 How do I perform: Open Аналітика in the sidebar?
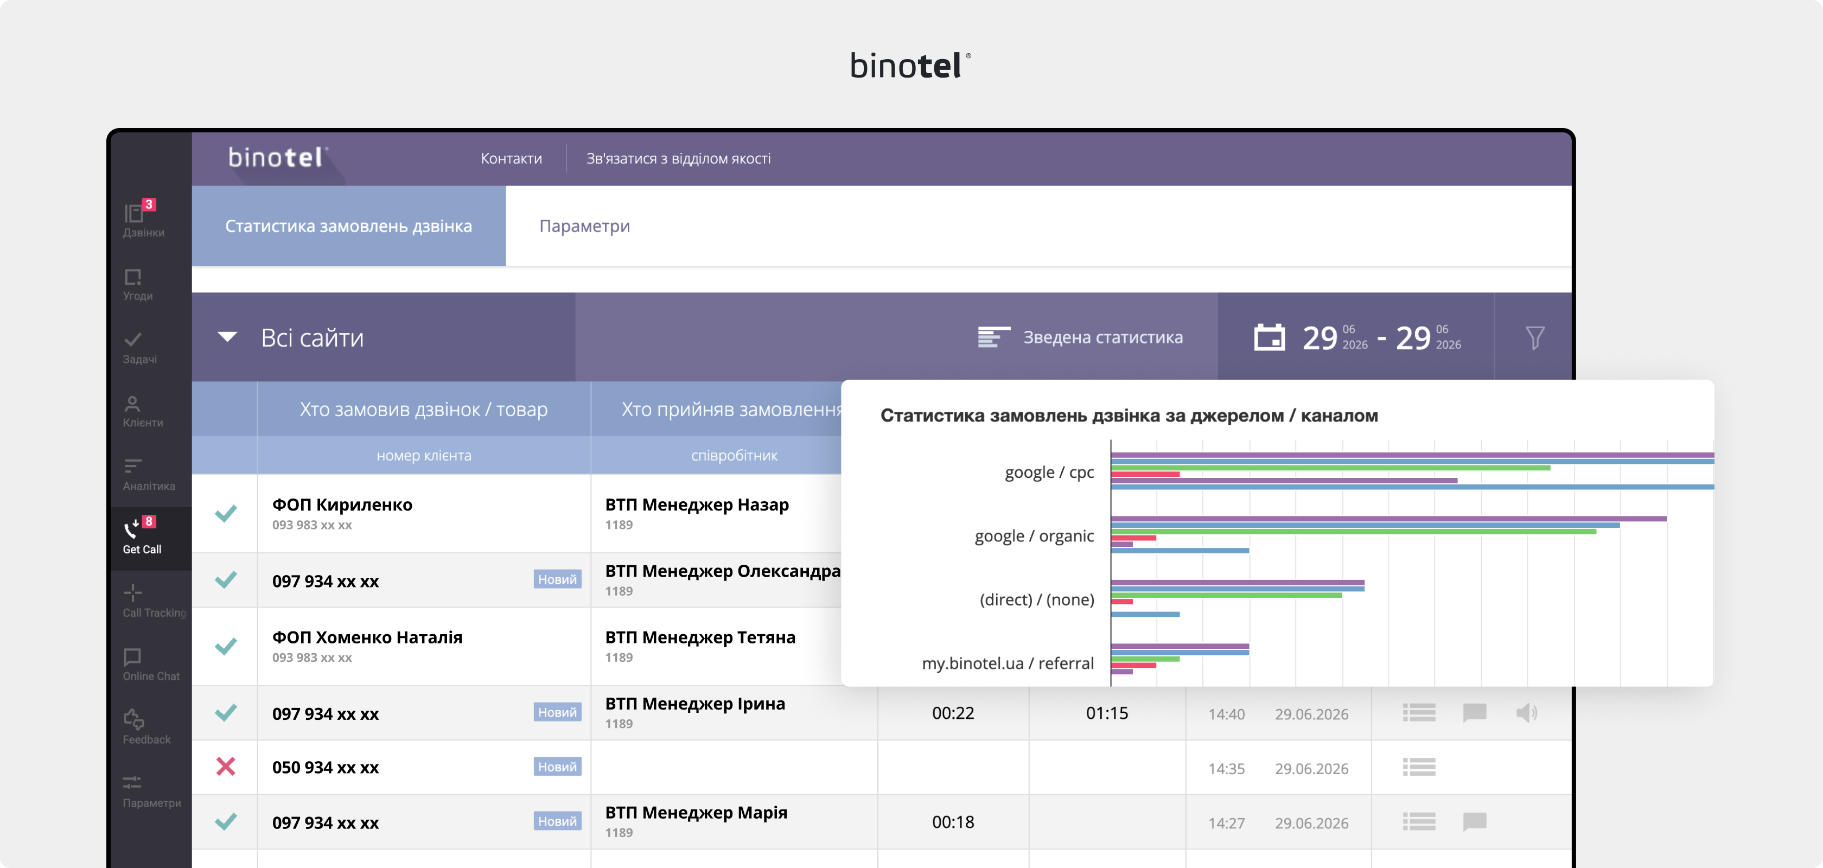149,475
